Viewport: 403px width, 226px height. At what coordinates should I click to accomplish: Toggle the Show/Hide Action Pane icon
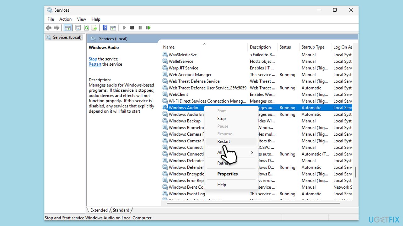(x=113, y=28)
